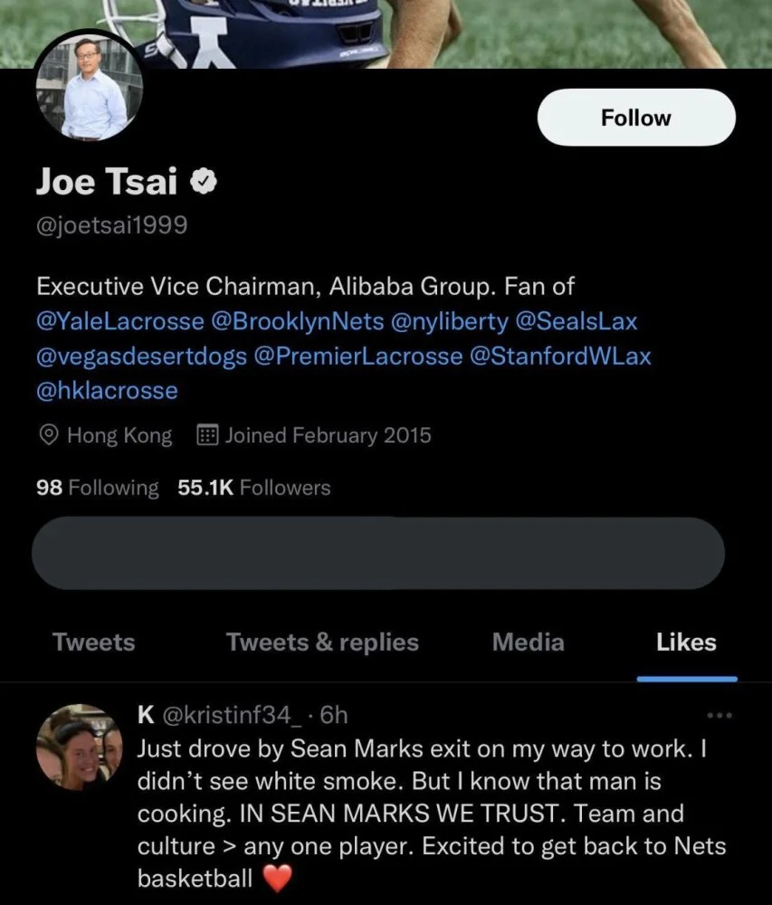View the 98 Following list
Screen dimensions: 772x905
point(97,488)
